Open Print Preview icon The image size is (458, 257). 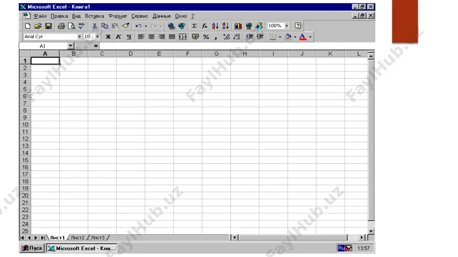tap(71, 26)
